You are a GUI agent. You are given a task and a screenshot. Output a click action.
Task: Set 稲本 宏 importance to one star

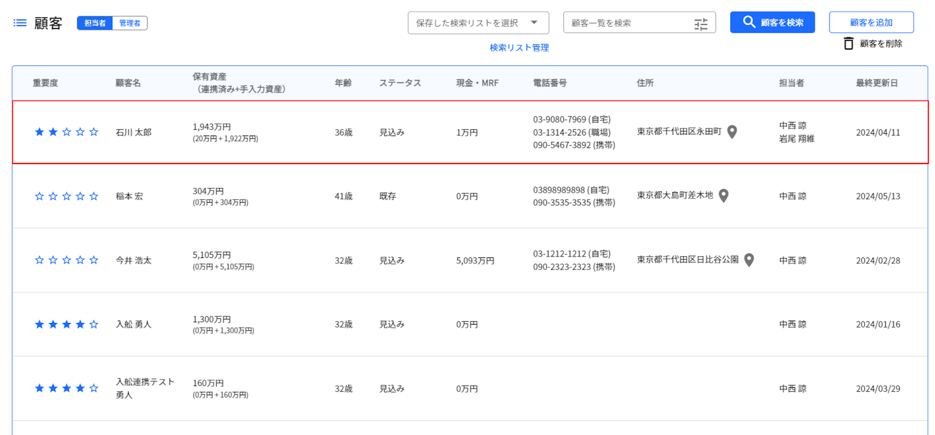pos(39,196)
